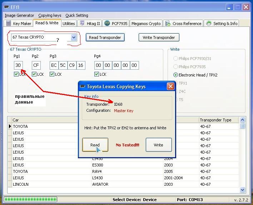Click the Transponder Type column header
The height and width of the screenshot is (205, 253).
219,120
